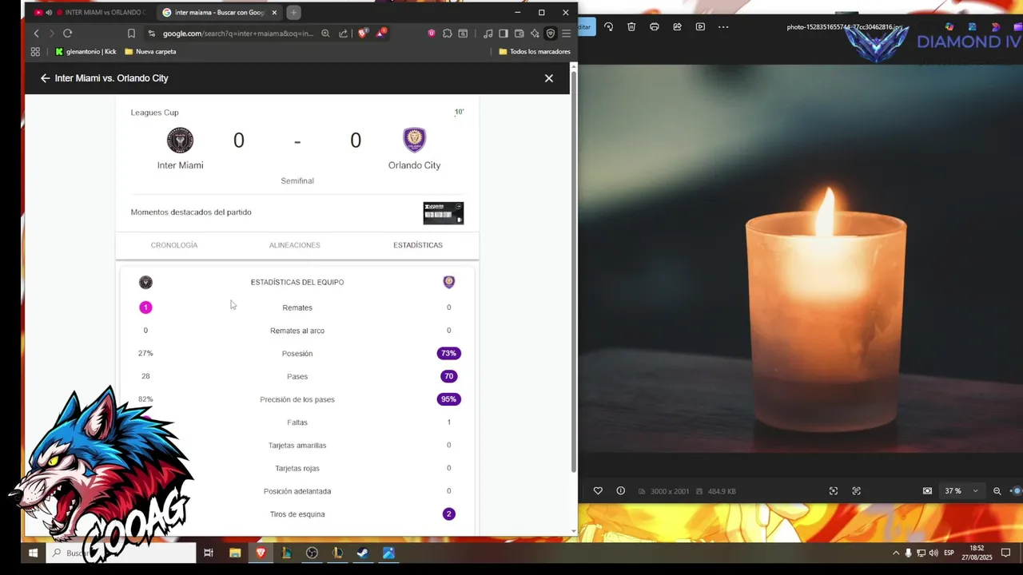Viewport: 1023px width, 575px height.
Task: Switch to ALINEACIONES tab
Action: click(295, 245)
